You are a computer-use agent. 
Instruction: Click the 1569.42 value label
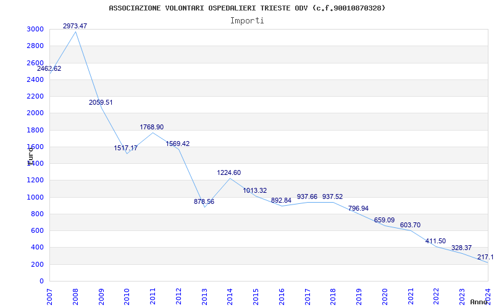(177, 144)
